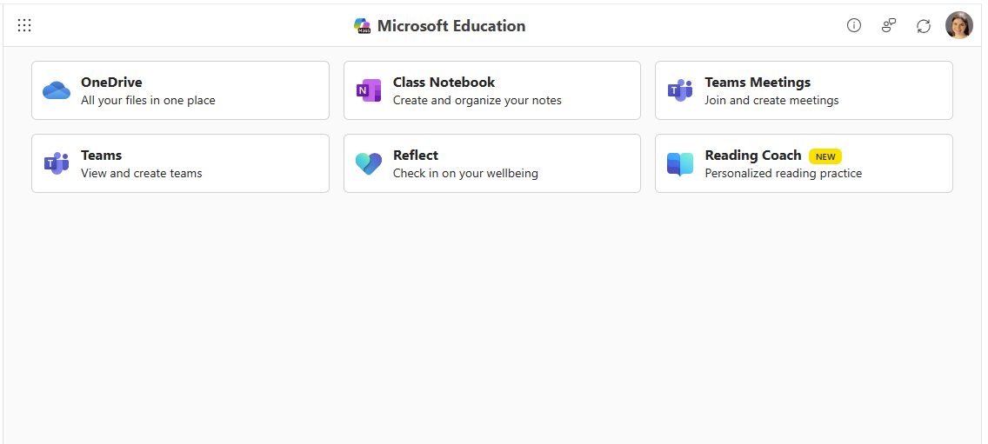The image size is (988, 444).
Task: Click the Teams Meetings app icon
Action: point(680,90)
